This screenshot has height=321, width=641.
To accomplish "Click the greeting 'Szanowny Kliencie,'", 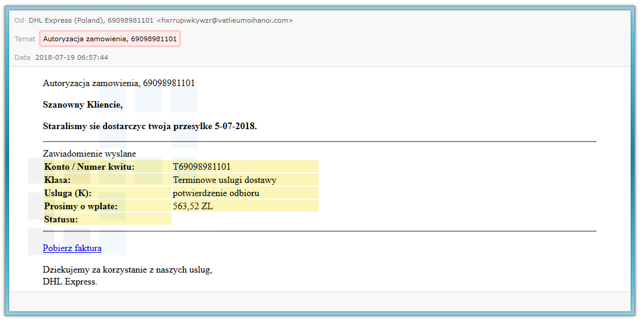I will pyautogui.click(x=83, y=105).
